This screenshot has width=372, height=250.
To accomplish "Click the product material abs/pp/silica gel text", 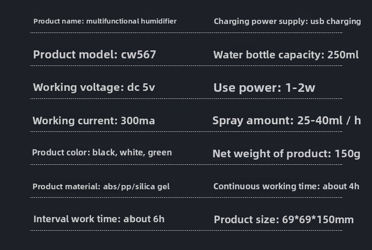I will [x=101, y=186].
